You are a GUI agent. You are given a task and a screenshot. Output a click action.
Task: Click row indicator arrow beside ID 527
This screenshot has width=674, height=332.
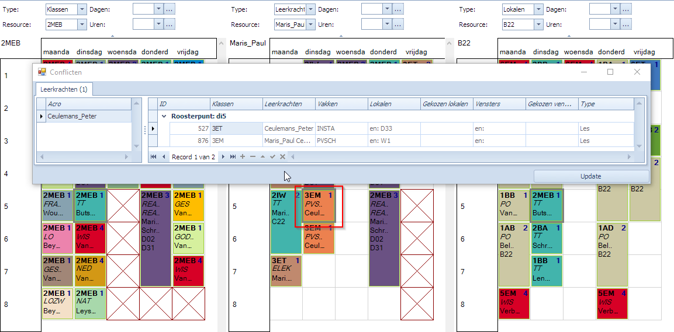153,128
